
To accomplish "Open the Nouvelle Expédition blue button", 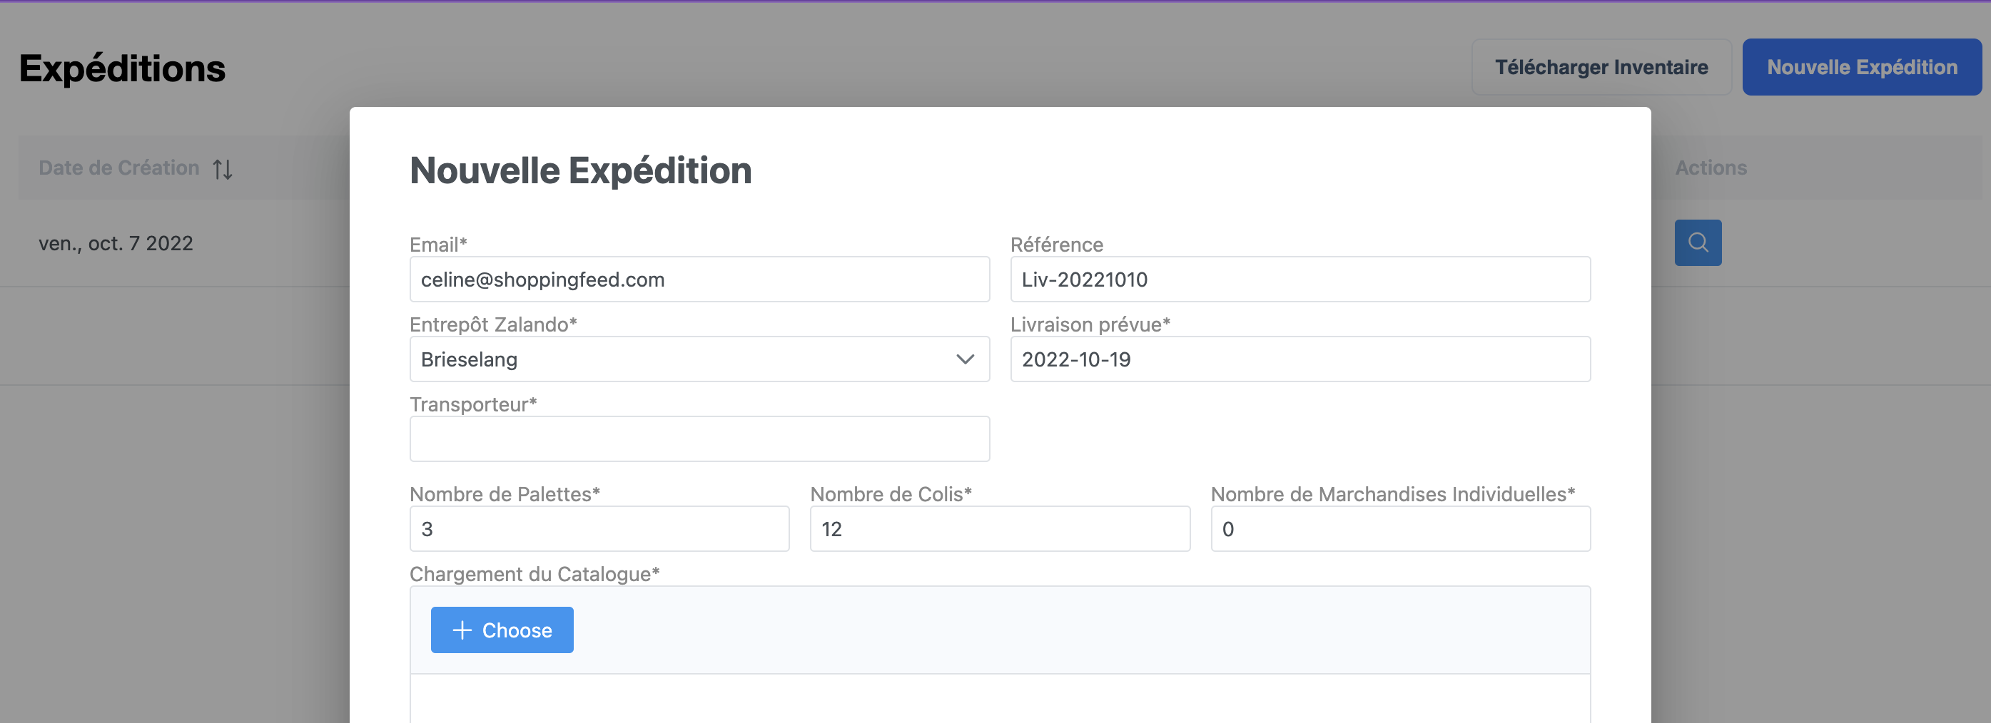I will (x=1861, y=67).
